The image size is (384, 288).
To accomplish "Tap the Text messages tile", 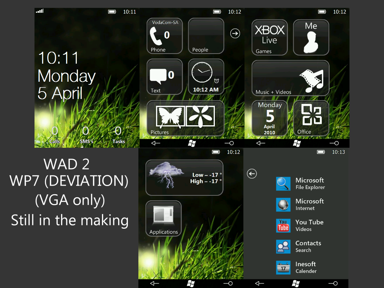I will pyautogui.click(x=165, y=76).
